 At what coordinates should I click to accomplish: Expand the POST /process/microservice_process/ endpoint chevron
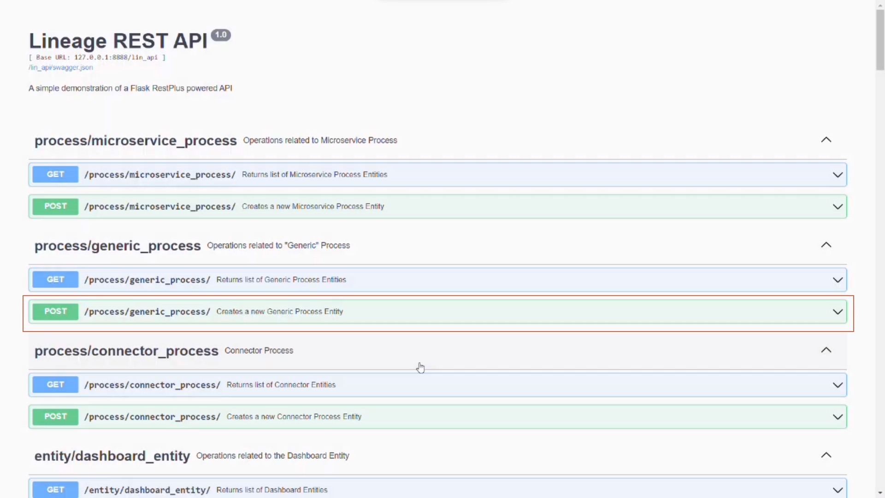(838, 207)
